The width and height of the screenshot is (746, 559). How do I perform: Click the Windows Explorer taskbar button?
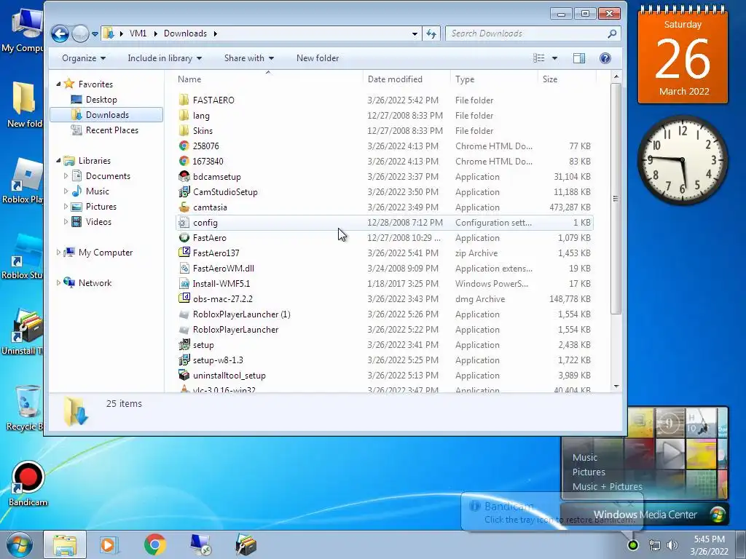[65, 544]
